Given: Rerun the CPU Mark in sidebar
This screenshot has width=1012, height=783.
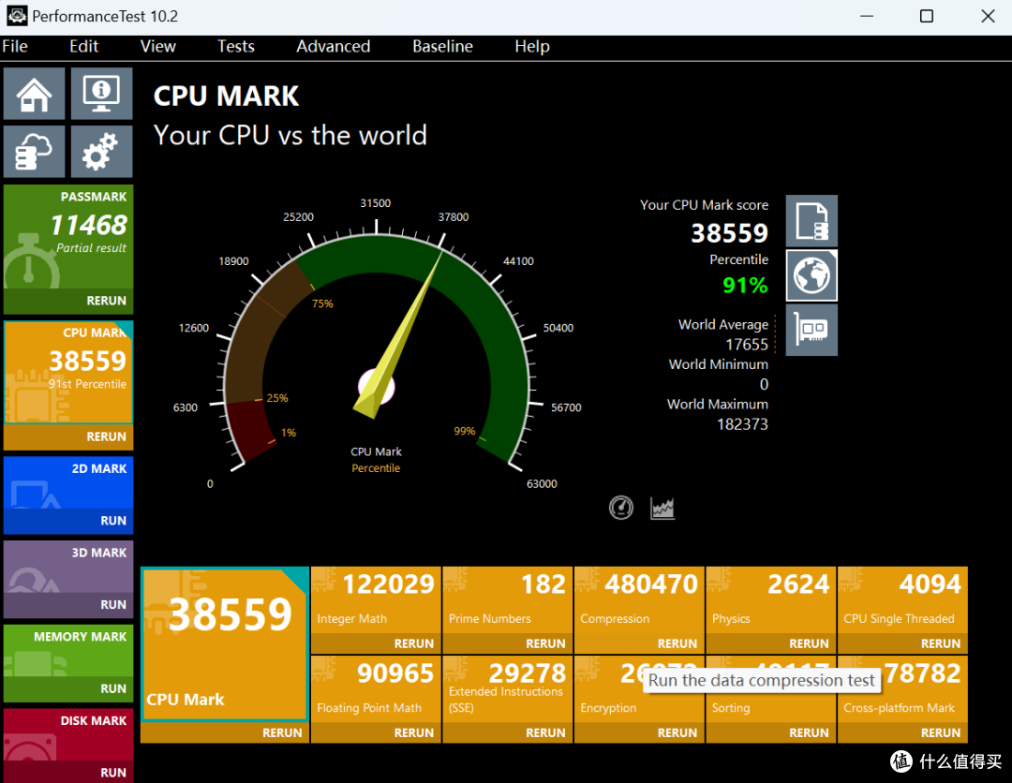Looking at the screenshot, I should (x=68, y=436).
